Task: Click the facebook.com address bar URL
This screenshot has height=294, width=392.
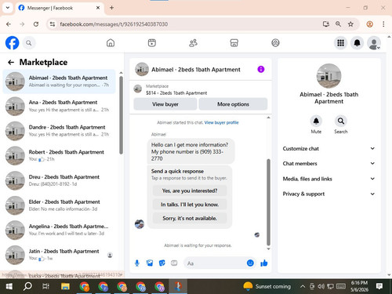Action: click(114, 24)
